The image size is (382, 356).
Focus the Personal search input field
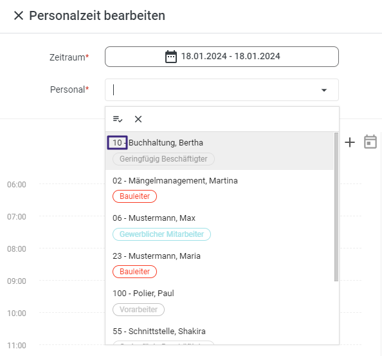tap(214, 89)
